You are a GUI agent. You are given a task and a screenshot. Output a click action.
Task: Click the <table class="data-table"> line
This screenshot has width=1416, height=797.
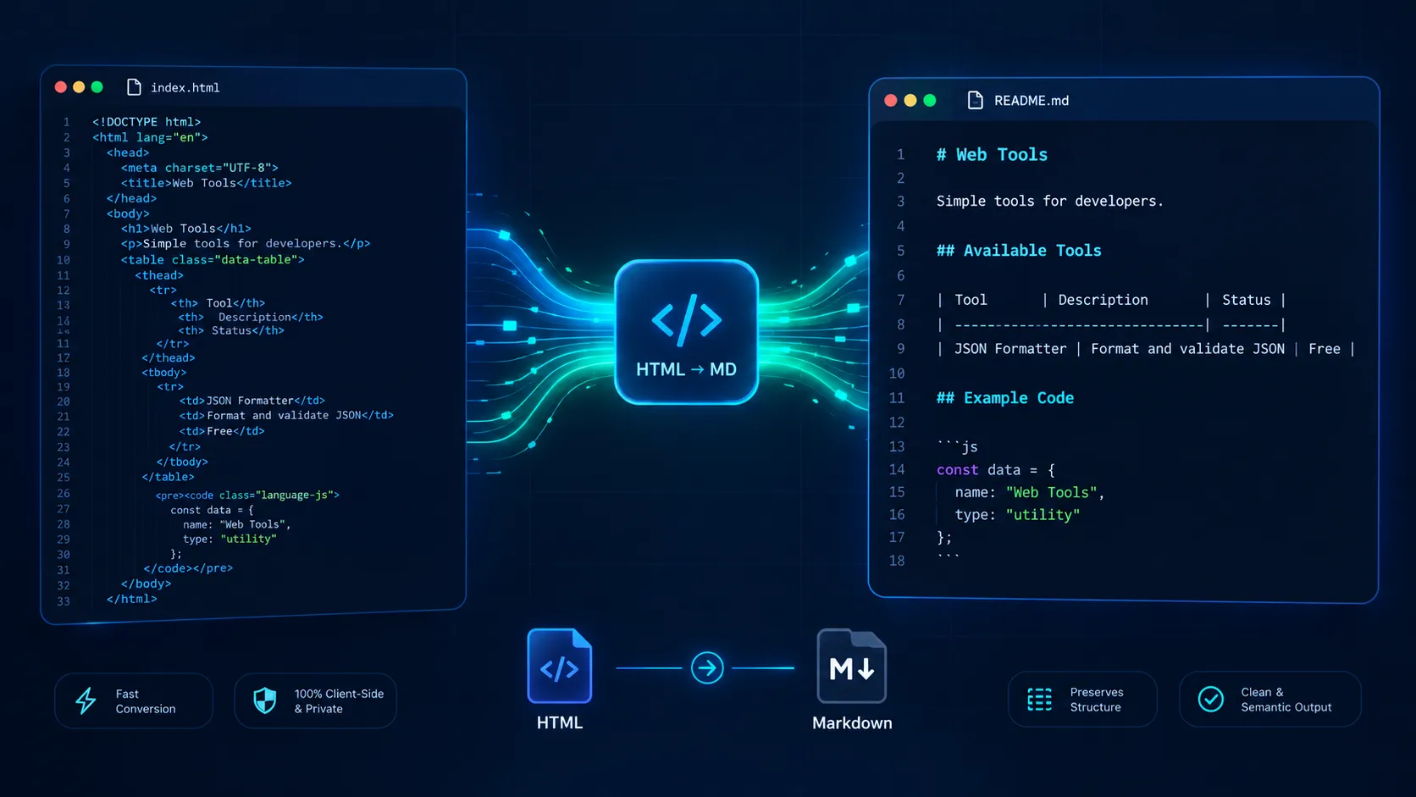(213, 259)
